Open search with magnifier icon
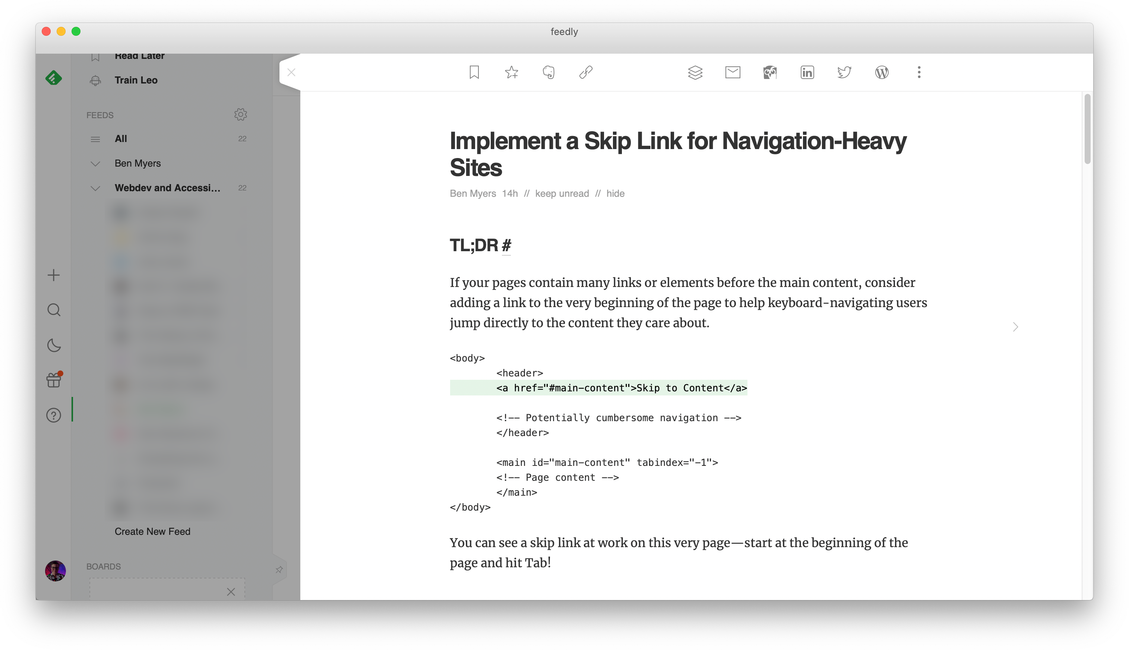1129x650 pixels. pyautogui.click(x=54, y=310)
